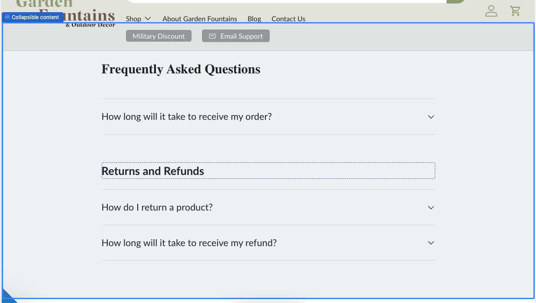Expand the chevron beside the refund timing question

(430, 243)
